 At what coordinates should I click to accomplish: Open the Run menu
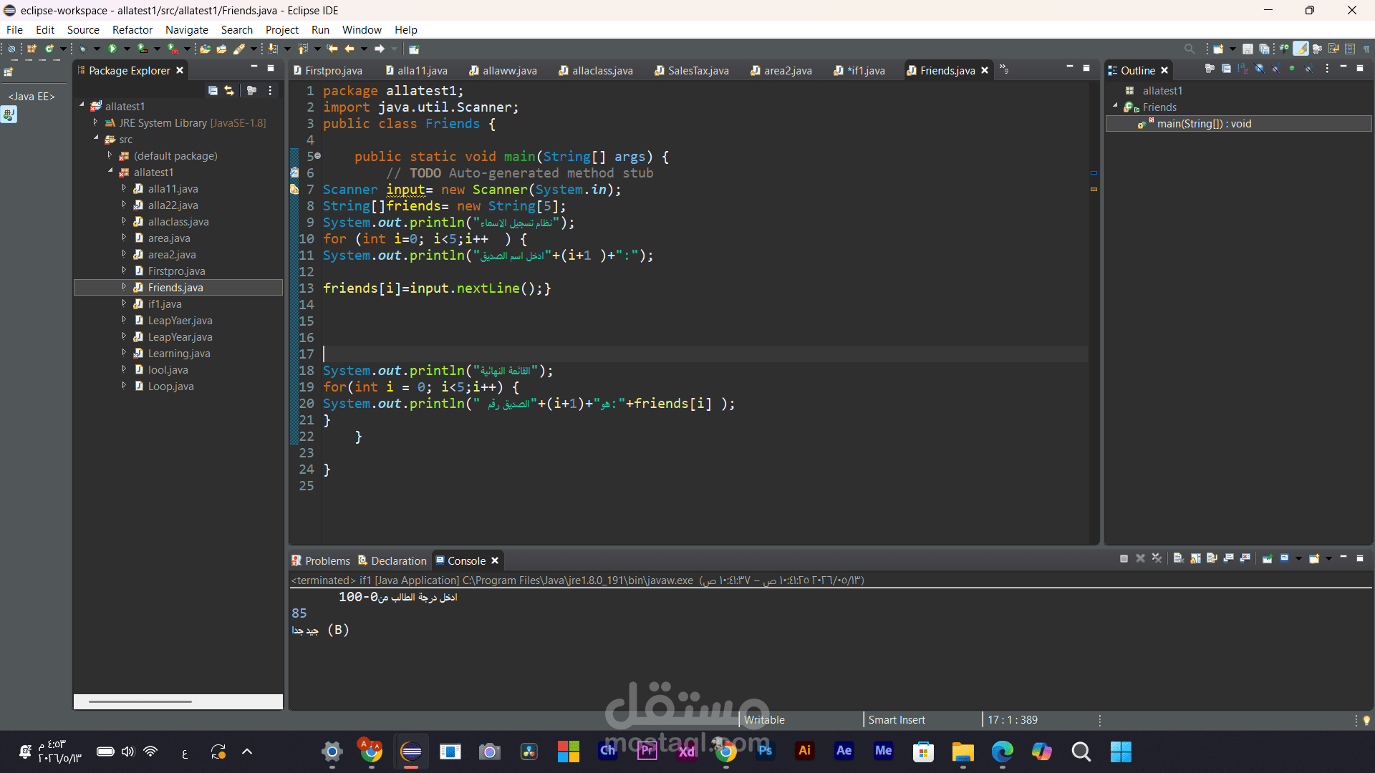(320, 29)
